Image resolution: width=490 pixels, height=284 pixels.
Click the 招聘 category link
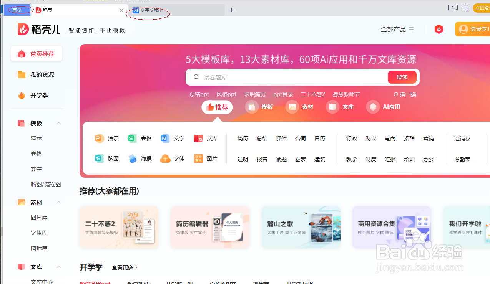409,139
